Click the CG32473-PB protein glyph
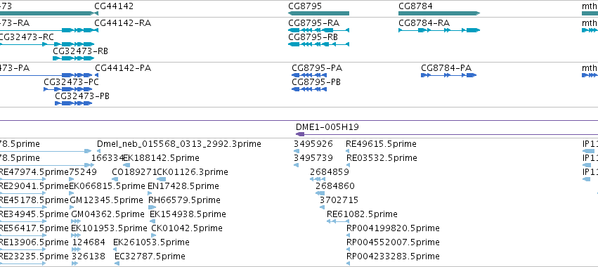 [74, 103]
